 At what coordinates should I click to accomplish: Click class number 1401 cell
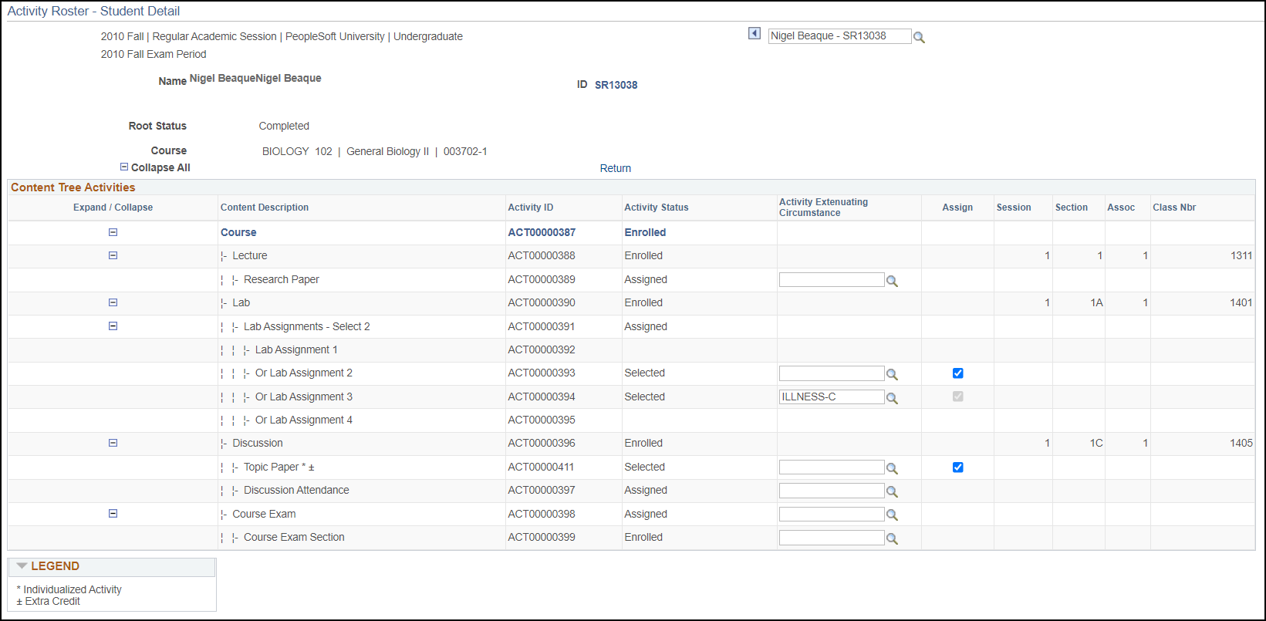pos(1241,302)
